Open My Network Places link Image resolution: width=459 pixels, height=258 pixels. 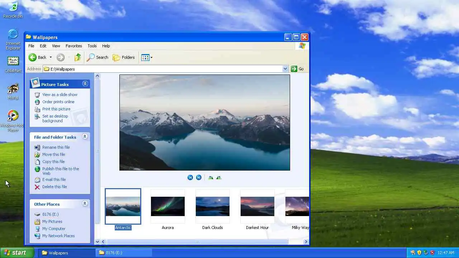click(x=58, y=236)
